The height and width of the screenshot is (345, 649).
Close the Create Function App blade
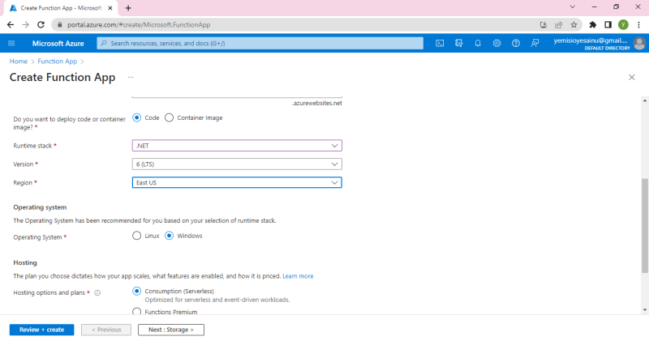(x=632, y=77)
